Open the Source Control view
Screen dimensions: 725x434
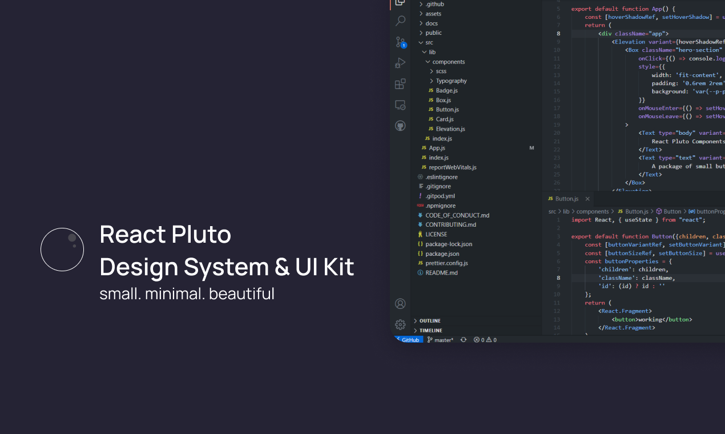(x=400, y=42)
